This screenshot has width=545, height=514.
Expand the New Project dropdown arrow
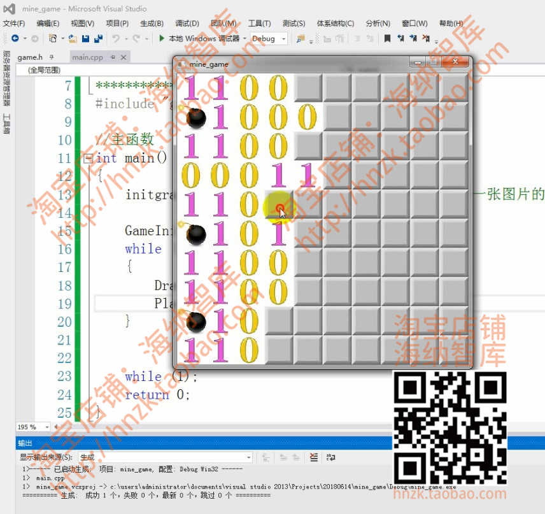pyautogui.click(x=62, y=39)
